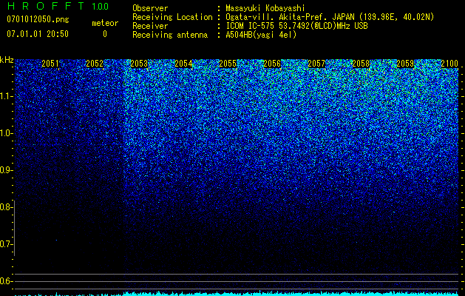Image resolution: width=465 pixels, height=296 pixels.
Task: Click the 0.9 frequency axis label
Action: point(6,170)
